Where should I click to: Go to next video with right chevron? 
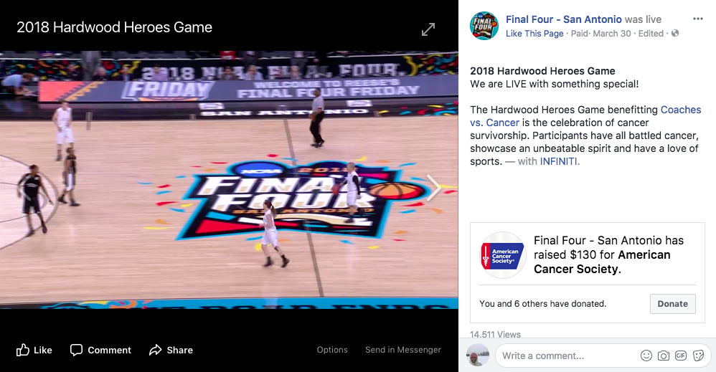pyautogui.click(x=433, y=187)
